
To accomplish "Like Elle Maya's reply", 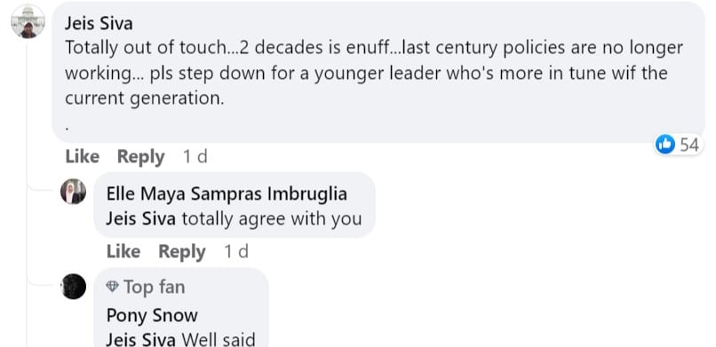I will tap(123, 252).
